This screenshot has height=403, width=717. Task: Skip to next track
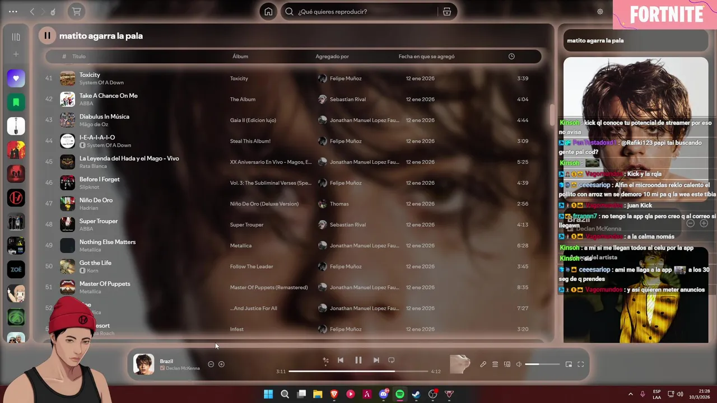pyautogui.click(x=376, y=360)
